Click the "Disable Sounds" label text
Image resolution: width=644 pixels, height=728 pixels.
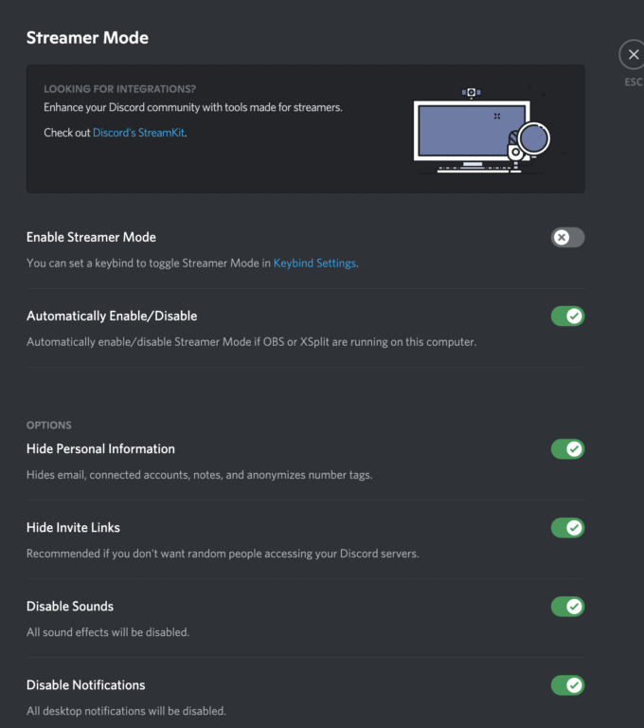[x=70, y=606]
